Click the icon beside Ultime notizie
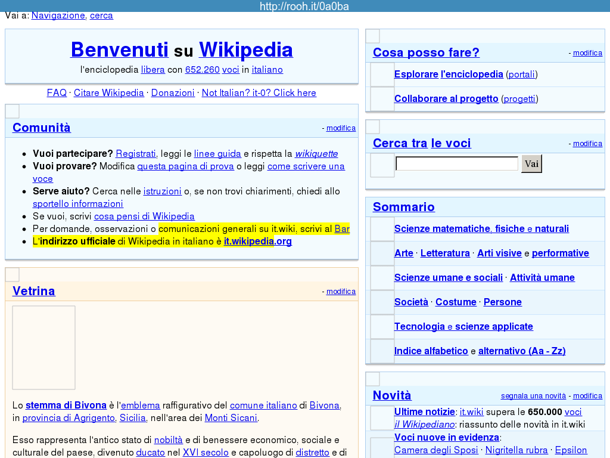Viewport: 610px width, 458px height. coord(382,418)
